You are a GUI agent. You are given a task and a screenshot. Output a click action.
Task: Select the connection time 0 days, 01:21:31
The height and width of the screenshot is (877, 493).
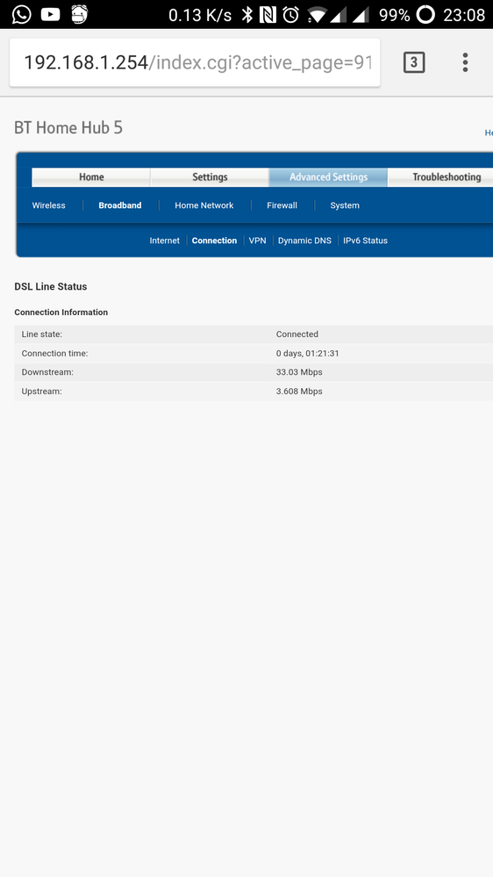click(307, 354)
